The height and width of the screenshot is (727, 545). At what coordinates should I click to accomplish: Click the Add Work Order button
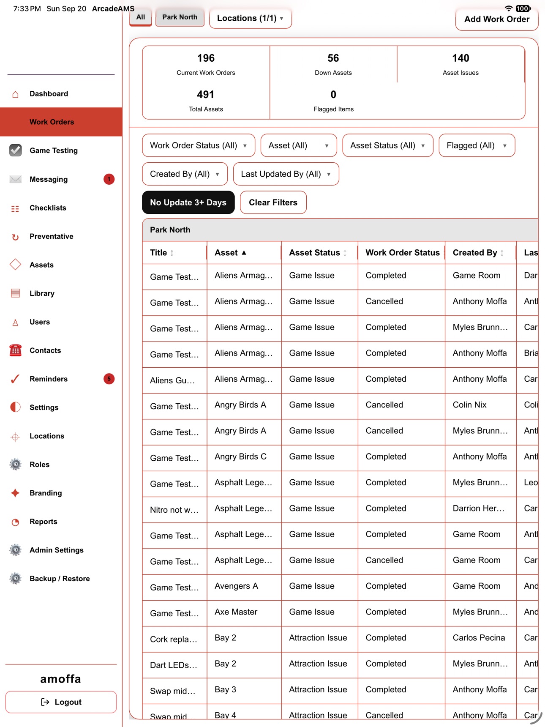497,19
